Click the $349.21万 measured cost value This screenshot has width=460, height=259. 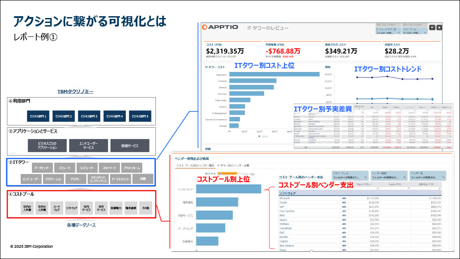341,51
